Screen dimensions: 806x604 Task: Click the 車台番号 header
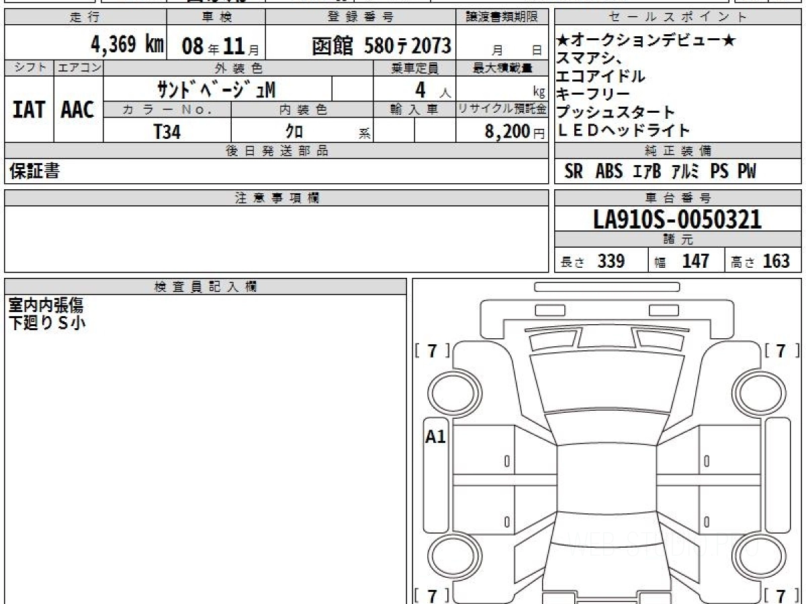point(678,198)
